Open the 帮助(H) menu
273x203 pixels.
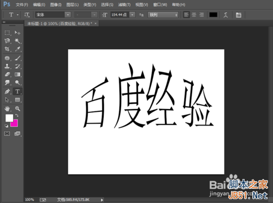(x=179, y=4)
